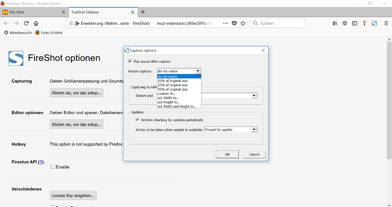The width and height of the screenshot is (392, 207).
Task: Select '10% of original size' option
Action: coord(179,81)
